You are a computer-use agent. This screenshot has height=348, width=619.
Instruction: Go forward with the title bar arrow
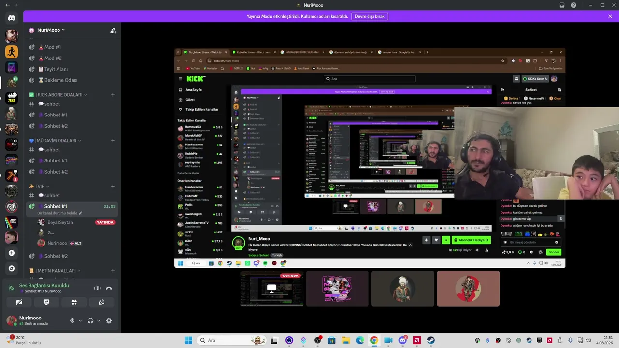(x=15, y=5)
